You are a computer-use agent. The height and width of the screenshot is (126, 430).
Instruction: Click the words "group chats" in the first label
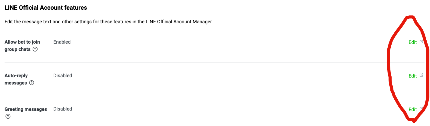pyautogui.click(x=18, y=49)
